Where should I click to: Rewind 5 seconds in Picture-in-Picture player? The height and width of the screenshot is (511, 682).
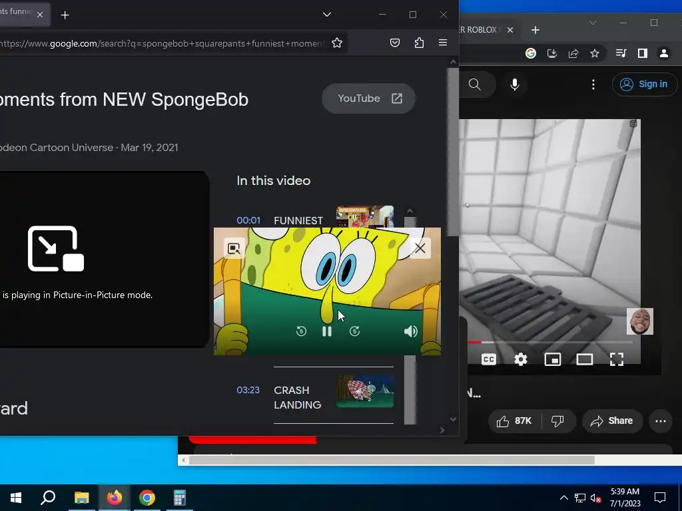point(301,331)
